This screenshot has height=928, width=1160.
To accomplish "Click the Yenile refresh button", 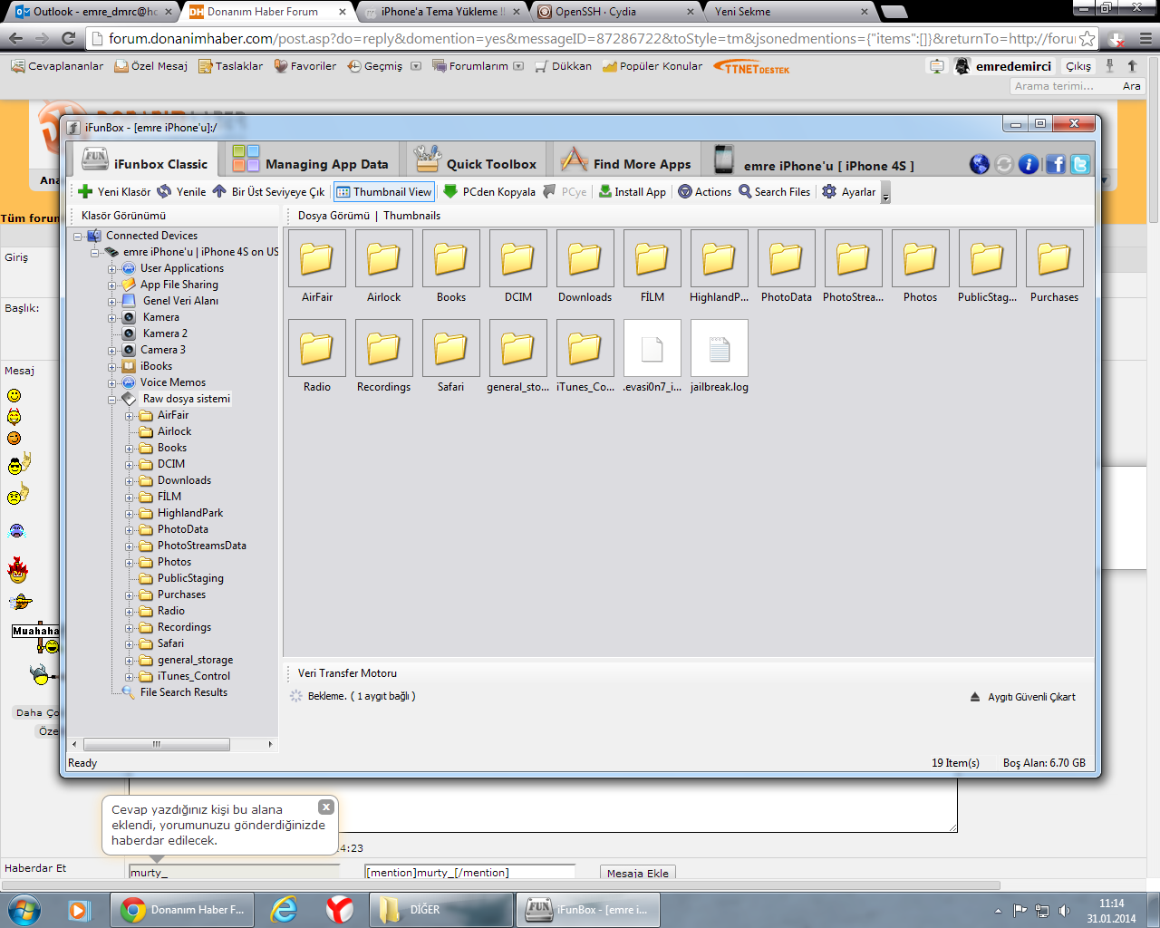I will (x=181, y=192).
